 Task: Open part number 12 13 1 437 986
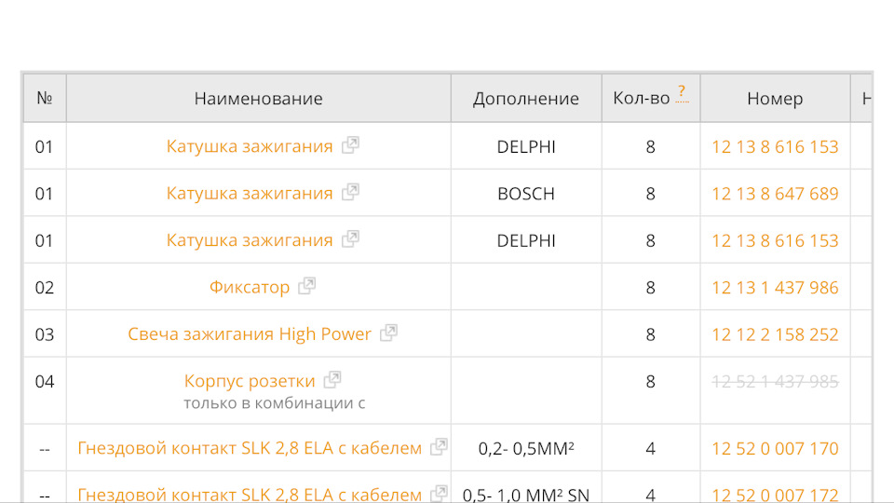pos(775,287)
